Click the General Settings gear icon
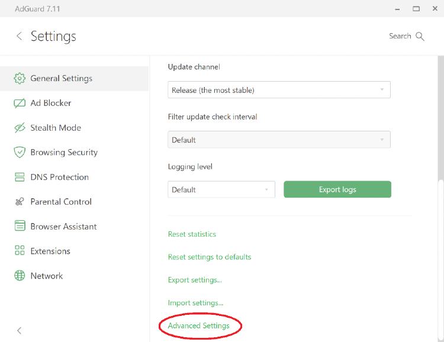 click(20, 79)
